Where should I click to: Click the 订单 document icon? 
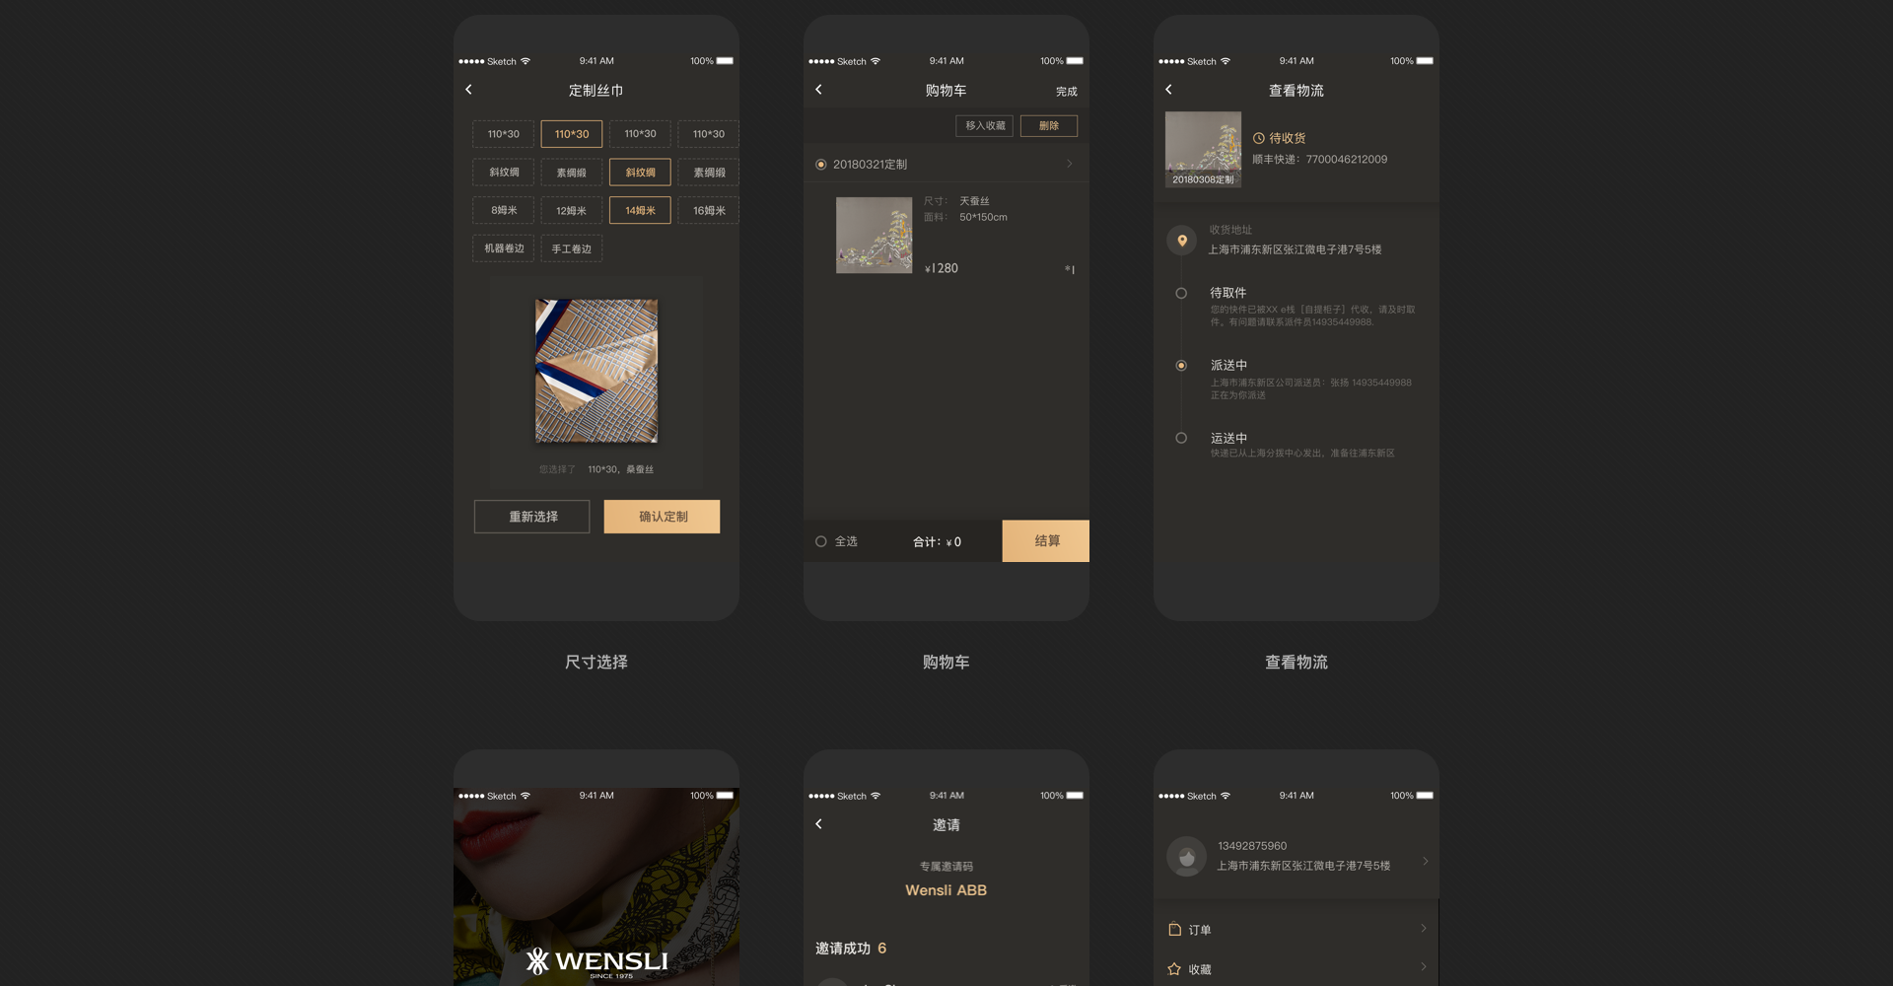click(1174, 930)
